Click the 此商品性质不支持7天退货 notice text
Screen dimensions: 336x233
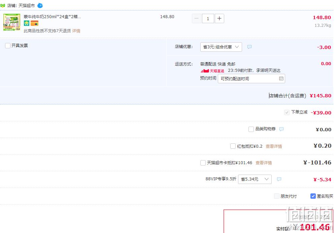[47, 31]
